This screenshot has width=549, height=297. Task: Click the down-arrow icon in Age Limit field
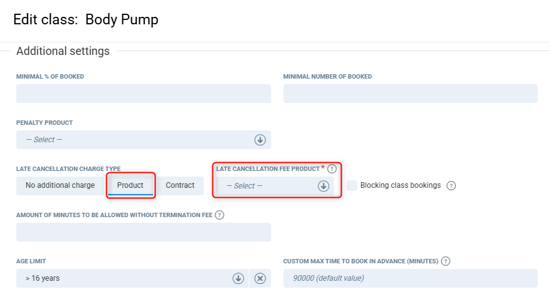238,278
